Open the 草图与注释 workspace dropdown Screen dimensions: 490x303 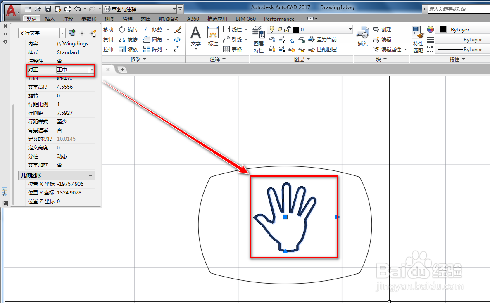click(174, 9)
